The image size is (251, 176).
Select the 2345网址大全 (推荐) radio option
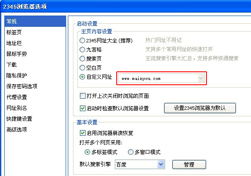click(82, 40)
